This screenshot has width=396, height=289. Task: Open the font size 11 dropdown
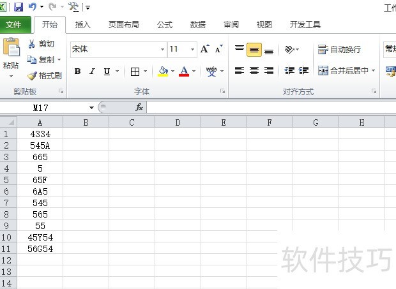tap(192, 49)
